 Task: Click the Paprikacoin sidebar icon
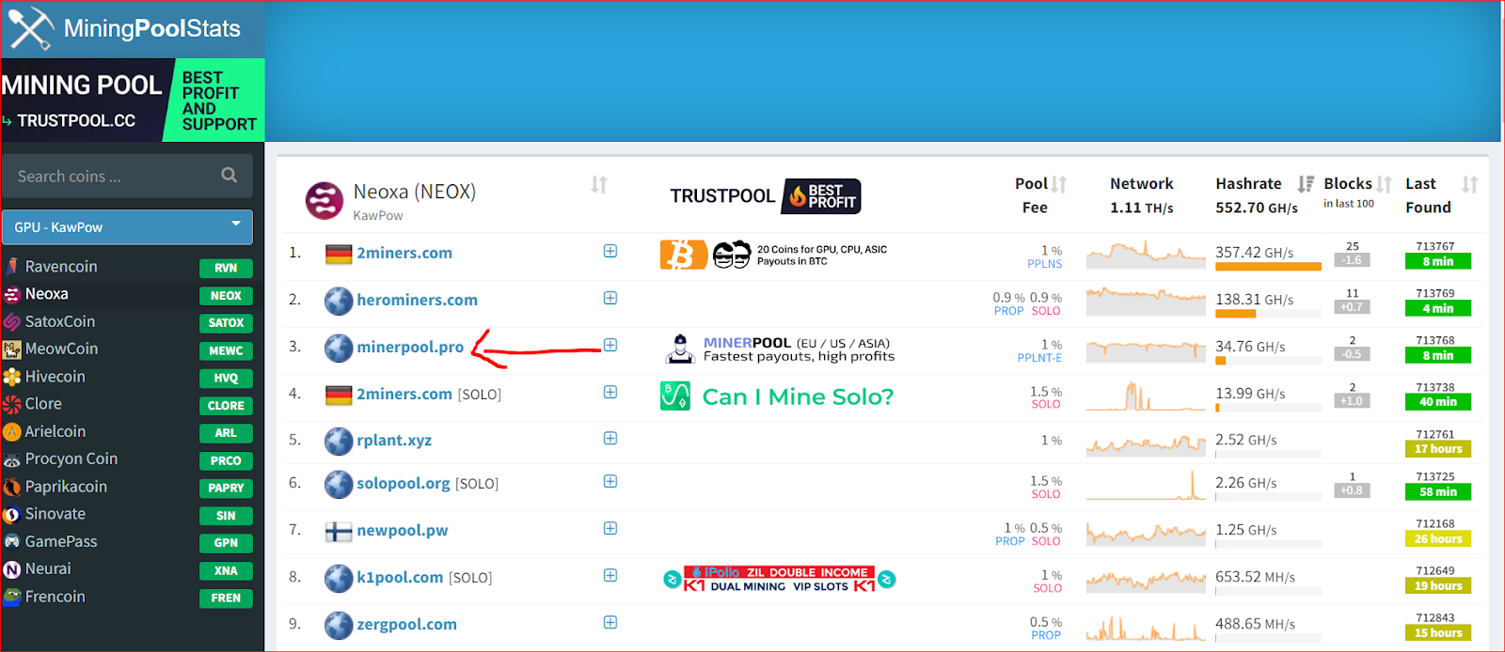[x=12, y=487]
